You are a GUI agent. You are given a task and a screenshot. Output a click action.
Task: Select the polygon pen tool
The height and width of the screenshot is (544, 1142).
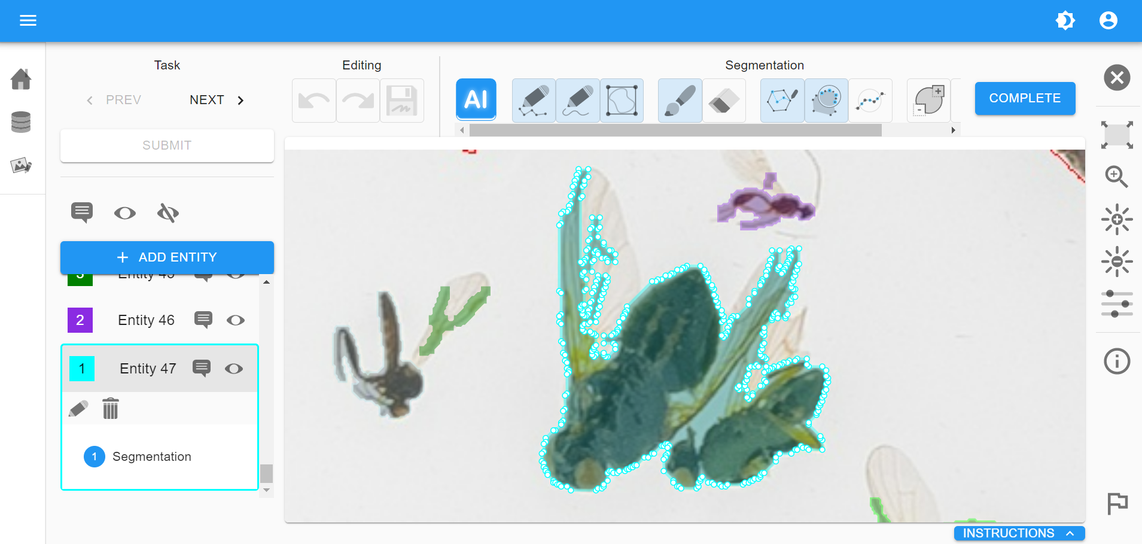point(534,101)
